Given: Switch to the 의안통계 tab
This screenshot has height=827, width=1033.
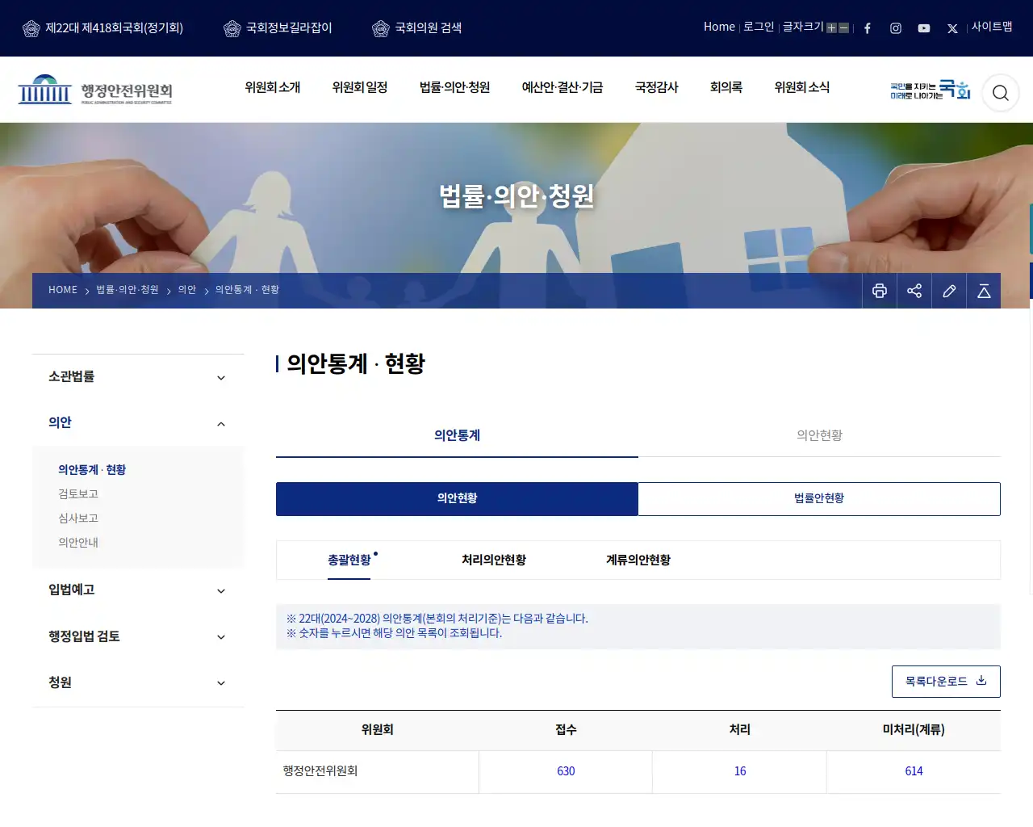Looking at the screenshot, I should pos(457,435).
